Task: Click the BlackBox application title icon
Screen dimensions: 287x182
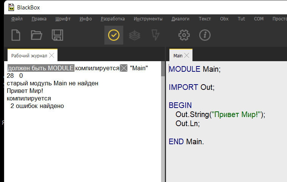Action: click(11, 7)
